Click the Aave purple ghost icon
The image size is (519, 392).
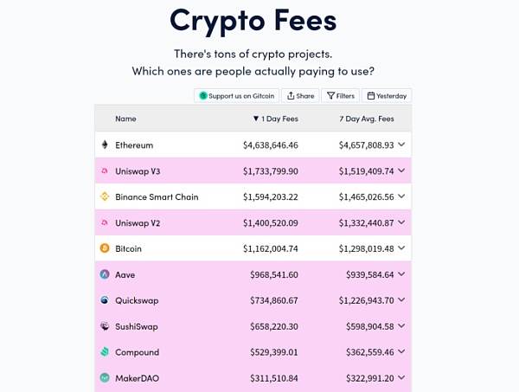tap(105, 274)
